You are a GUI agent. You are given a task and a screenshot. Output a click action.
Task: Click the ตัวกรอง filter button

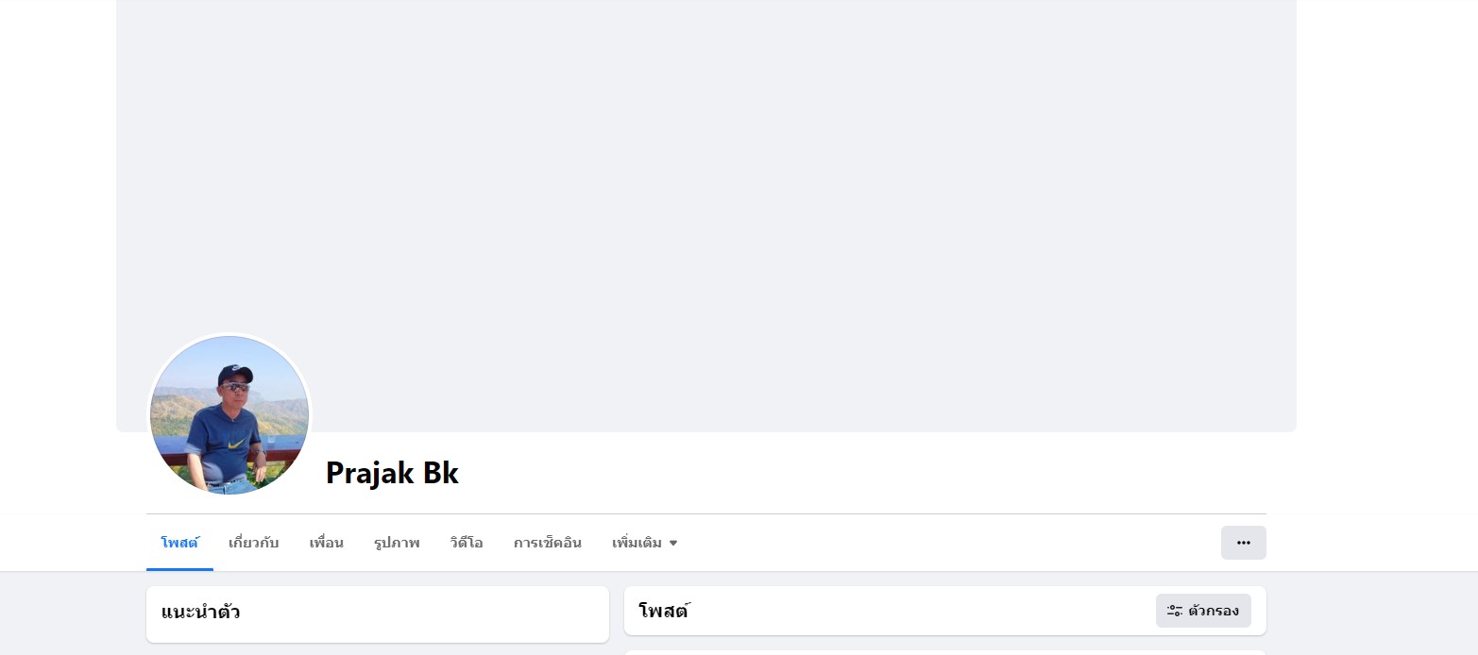1203,611
